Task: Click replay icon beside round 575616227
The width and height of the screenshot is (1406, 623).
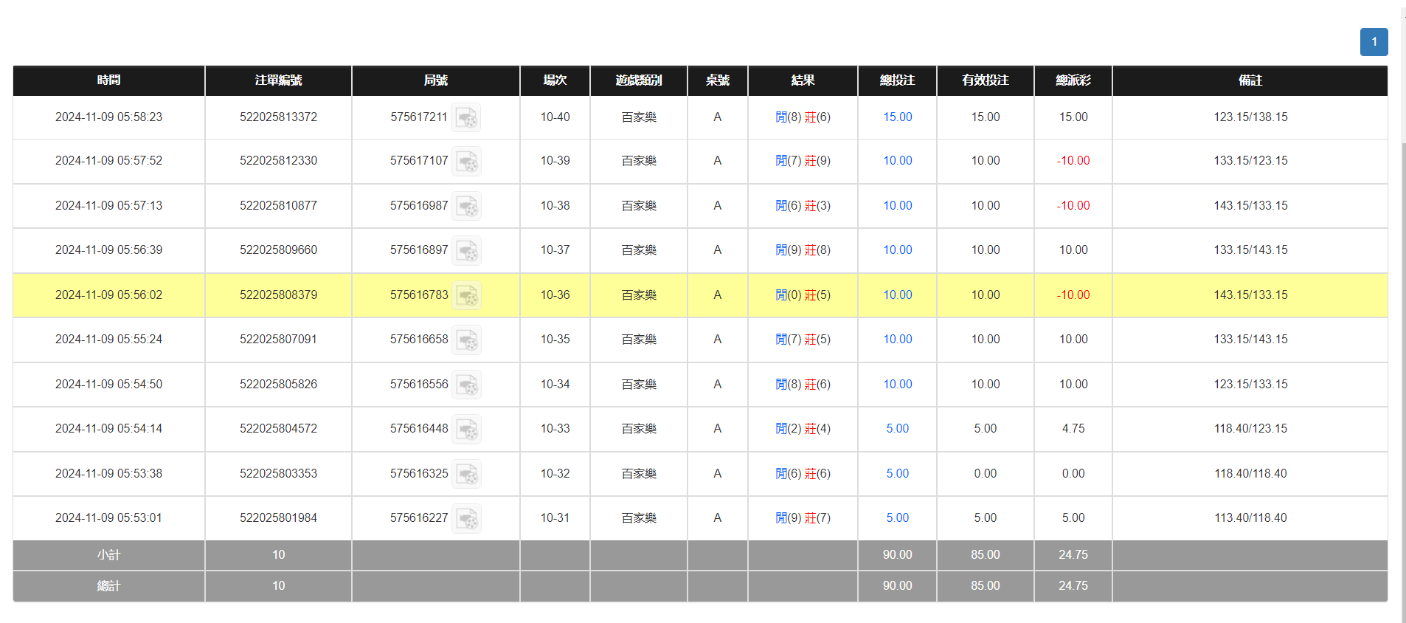Action: pyautogui.click(x=467, y=519)
